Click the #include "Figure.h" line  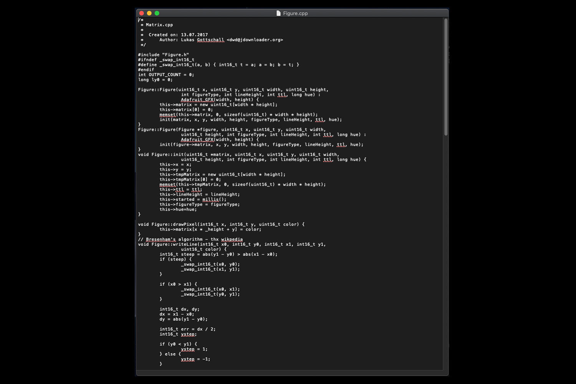tap(163, 55)
